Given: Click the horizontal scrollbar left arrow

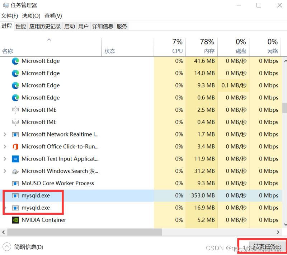Looking at the screenshot, I should [3, 232].
